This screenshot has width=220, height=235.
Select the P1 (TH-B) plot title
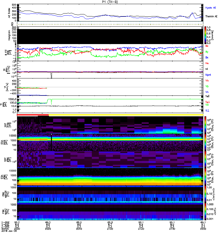pos(110,2)
